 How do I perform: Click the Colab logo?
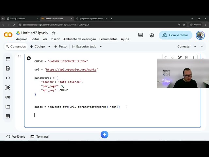tap(8, 35)
